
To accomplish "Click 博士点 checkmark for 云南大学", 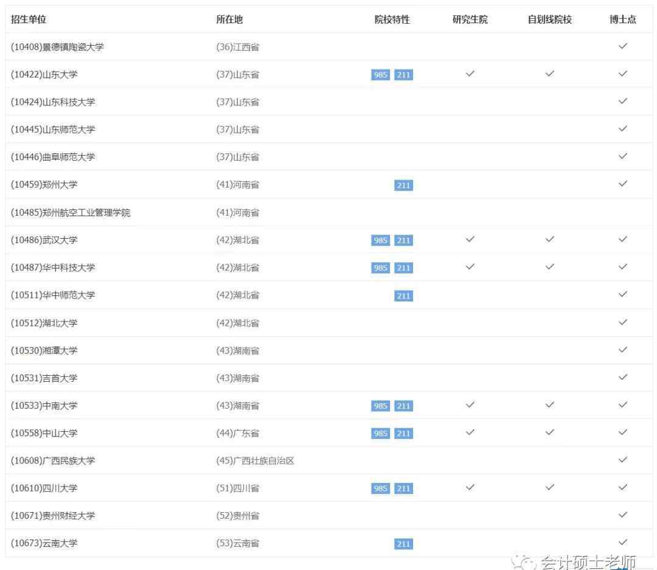I will click(x=623, y=543).
